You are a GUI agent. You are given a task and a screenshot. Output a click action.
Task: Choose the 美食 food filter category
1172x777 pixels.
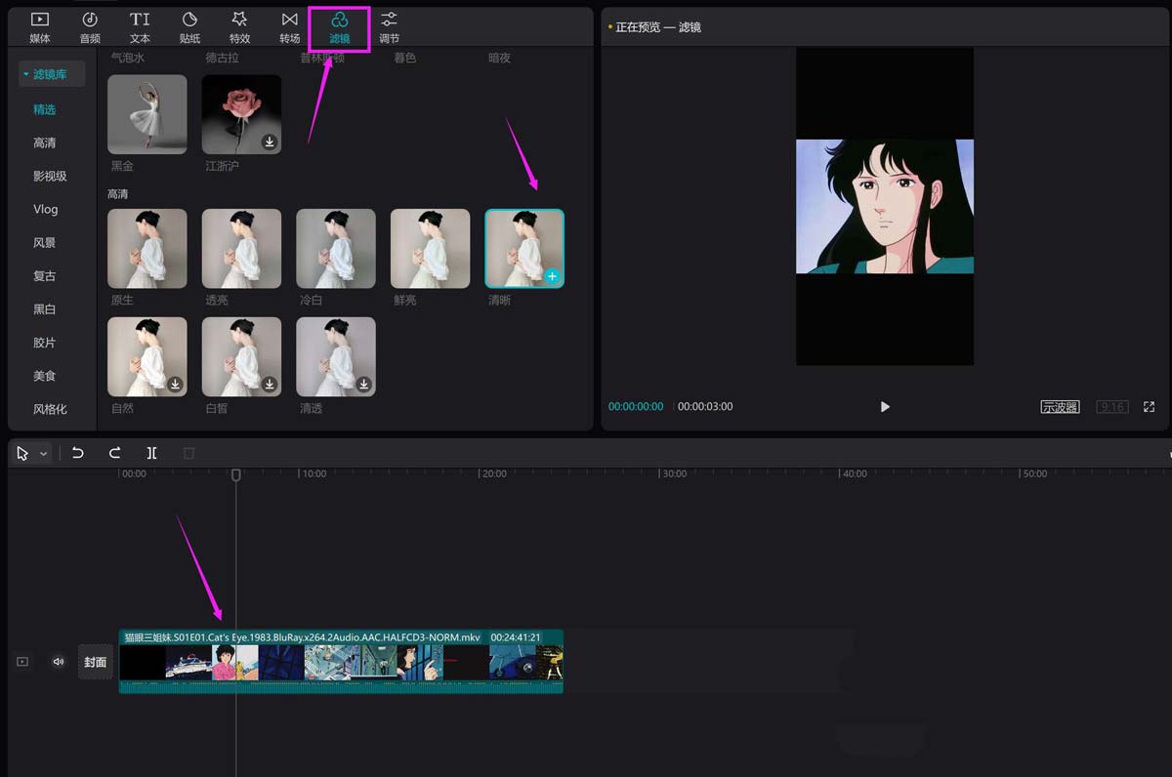tap(45, 376)
